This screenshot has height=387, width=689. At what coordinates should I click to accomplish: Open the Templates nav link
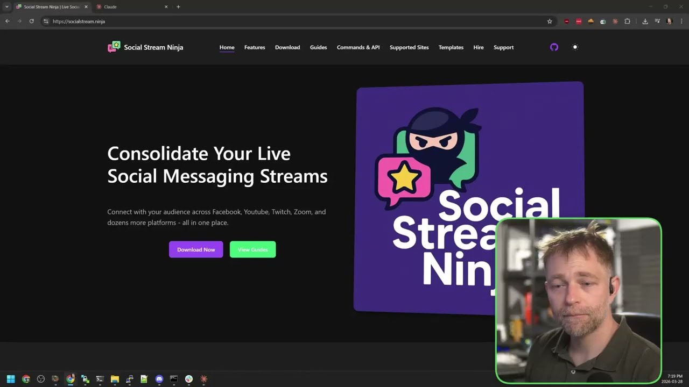coord(451,47)
